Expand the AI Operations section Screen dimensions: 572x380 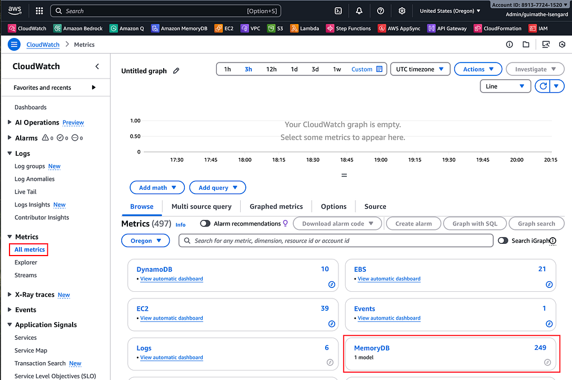(9, 122)
